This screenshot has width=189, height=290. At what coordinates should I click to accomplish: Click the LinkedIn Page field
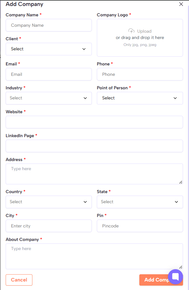(94, 146)
